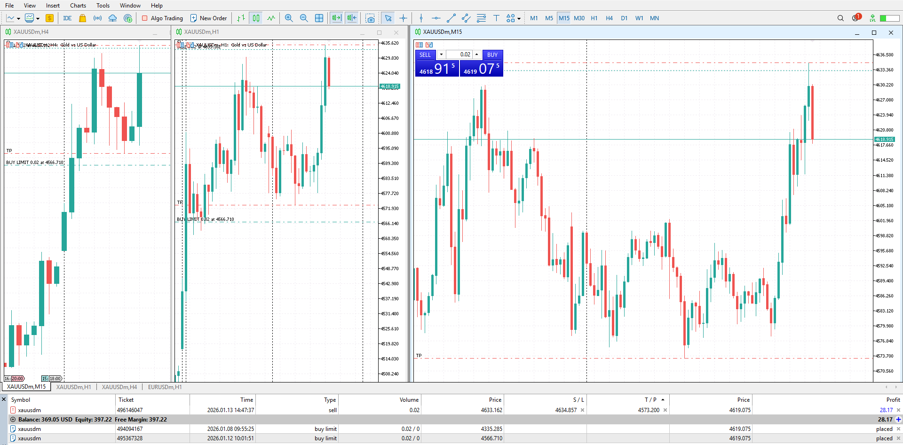
Task: Toggle Algo Trading on
Action: click(162, 18)
